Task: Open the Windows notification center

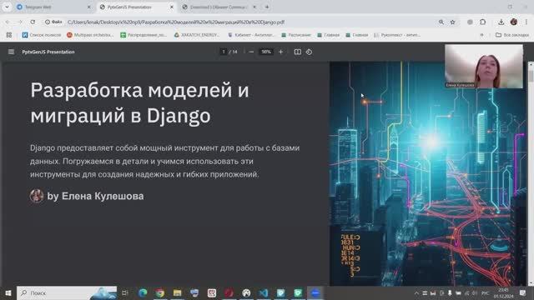Action: tap(523, 292)
